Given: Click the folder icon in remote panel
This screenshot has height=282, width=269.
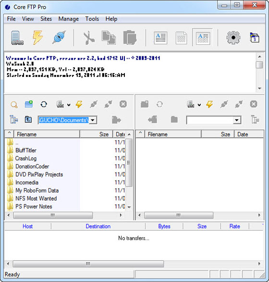Looking at the screenshot, I should tap(174, 119).
